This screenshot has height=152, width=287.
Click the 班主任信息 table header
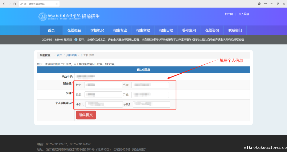pos(143,70)
